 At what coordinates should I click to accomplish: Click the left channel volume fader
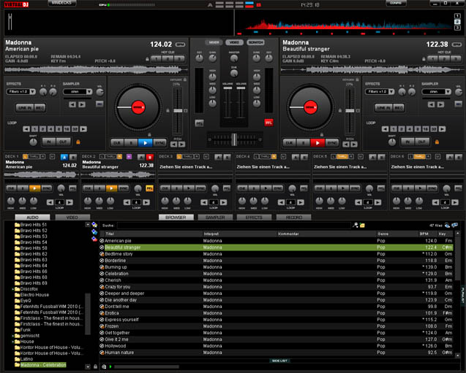point(228,88)
